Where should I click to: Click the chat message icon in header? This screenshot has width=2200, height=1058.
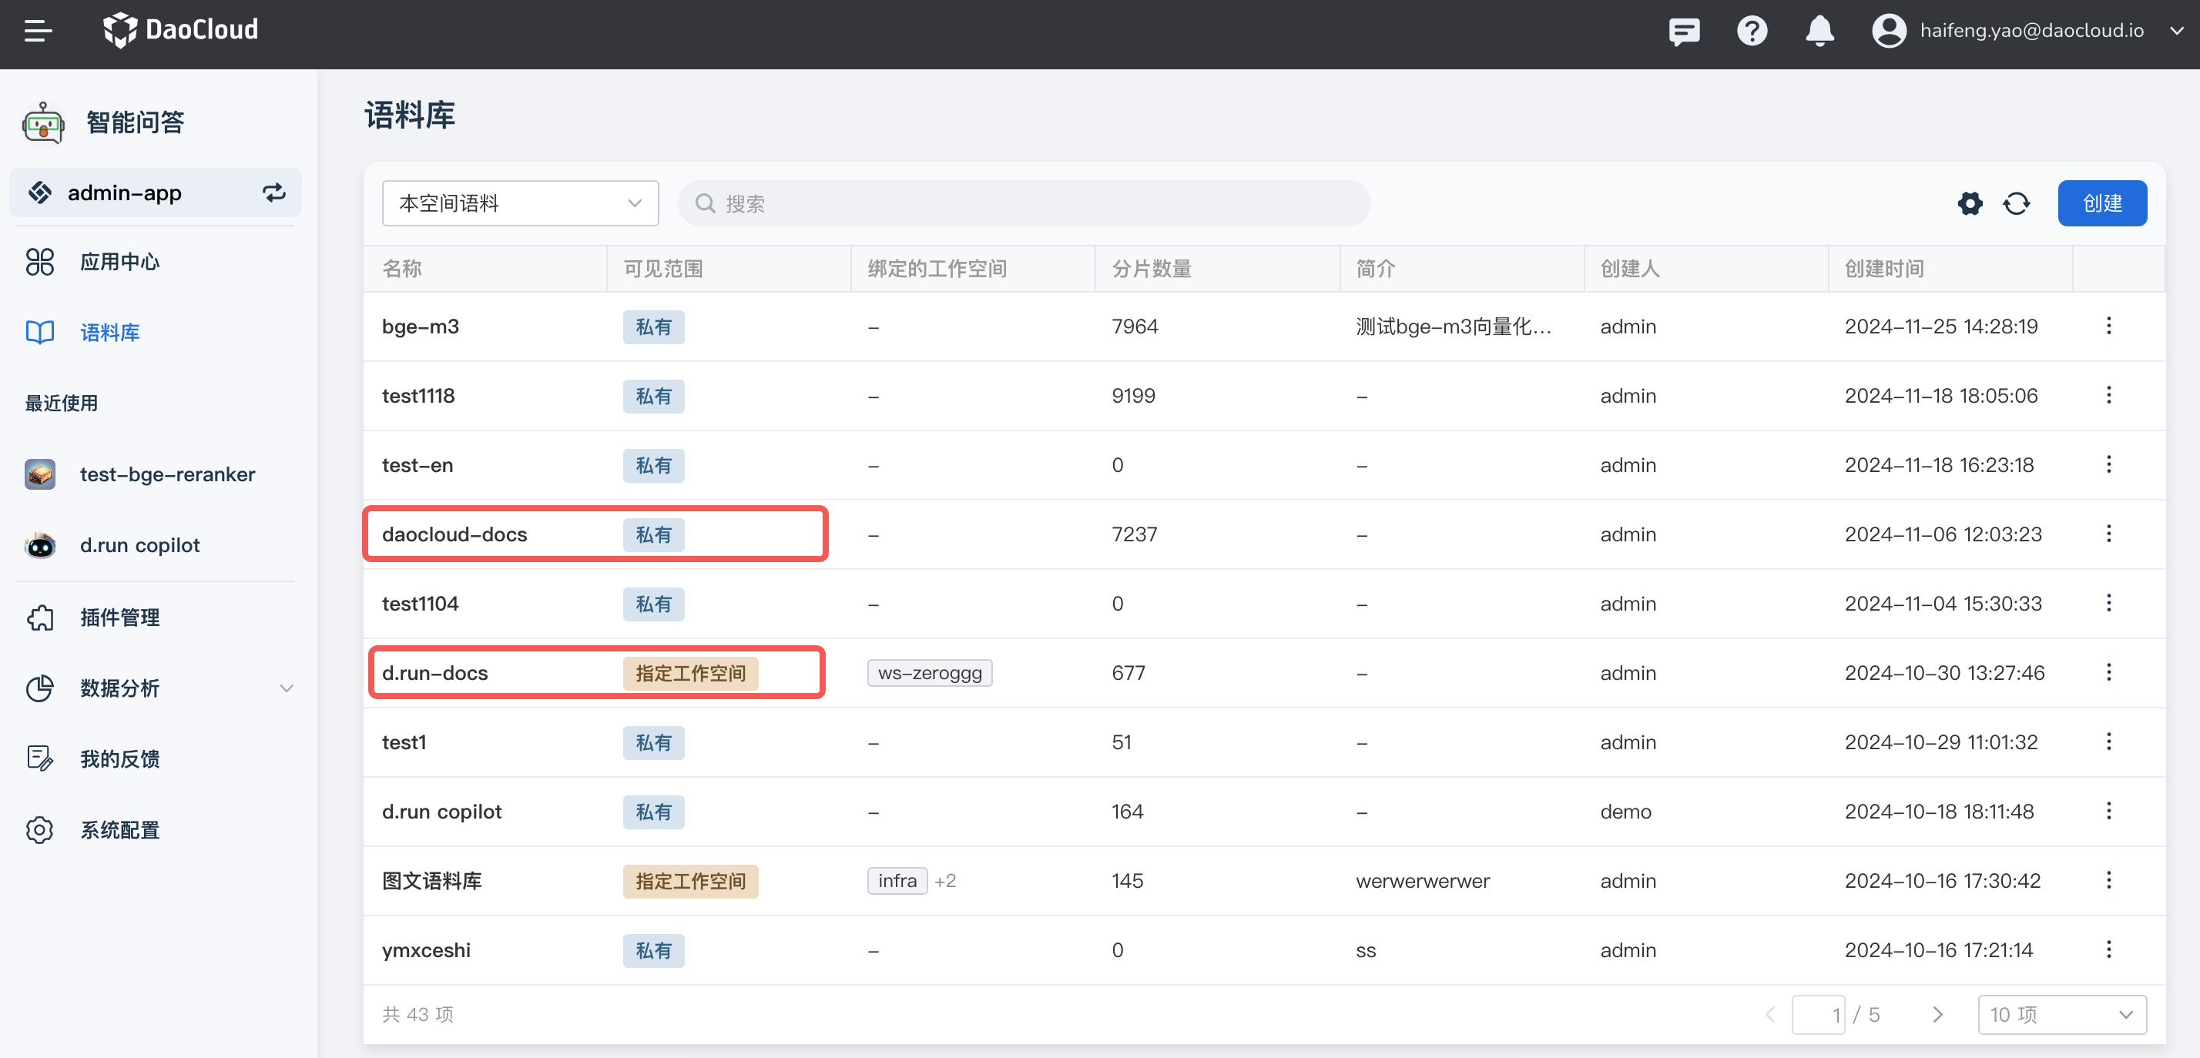(1683, 31)
